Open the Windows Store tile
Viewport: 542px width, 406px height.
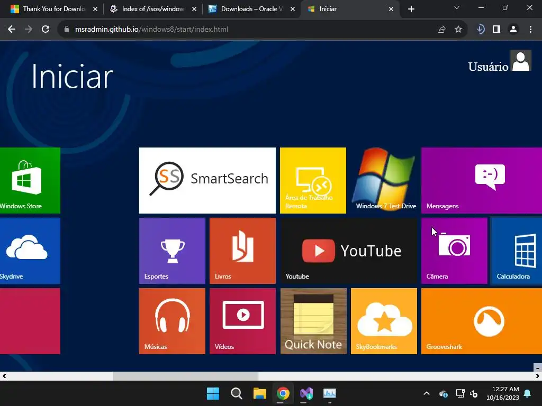coord(30,181)
